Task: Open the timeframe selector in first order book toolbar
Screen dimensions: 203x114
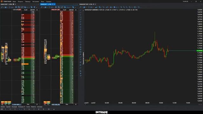Action: (x=11, y=7)
